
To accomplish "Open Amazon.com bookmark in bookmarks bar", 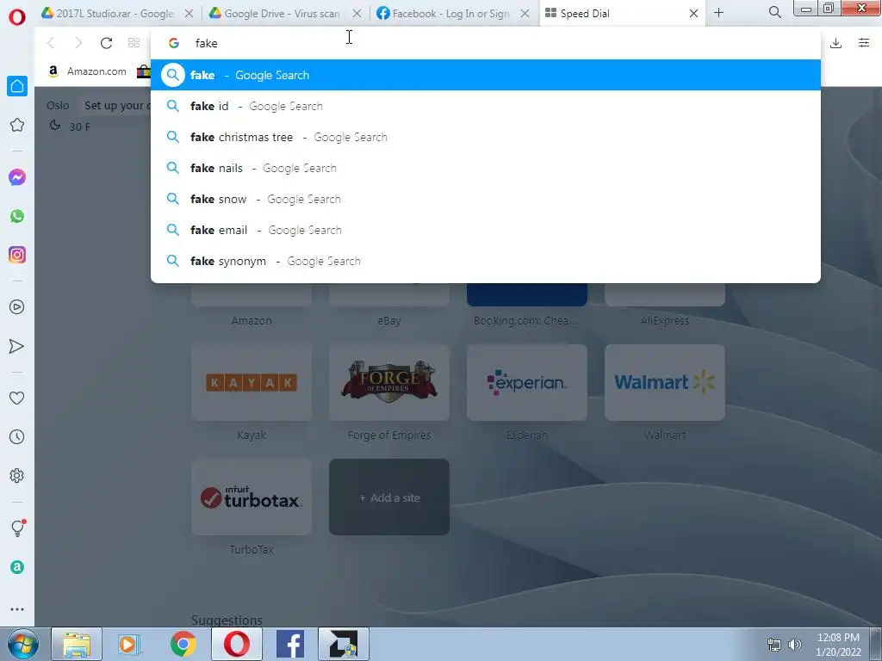I will (87, 71).
